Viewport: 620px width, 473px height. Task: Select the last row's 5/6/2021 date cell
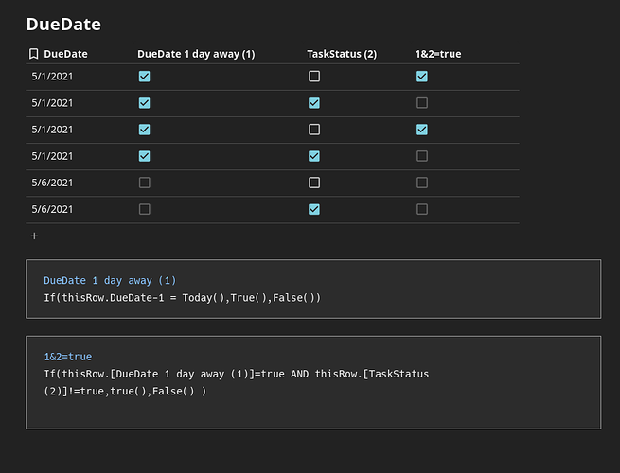tap(52, 209)
